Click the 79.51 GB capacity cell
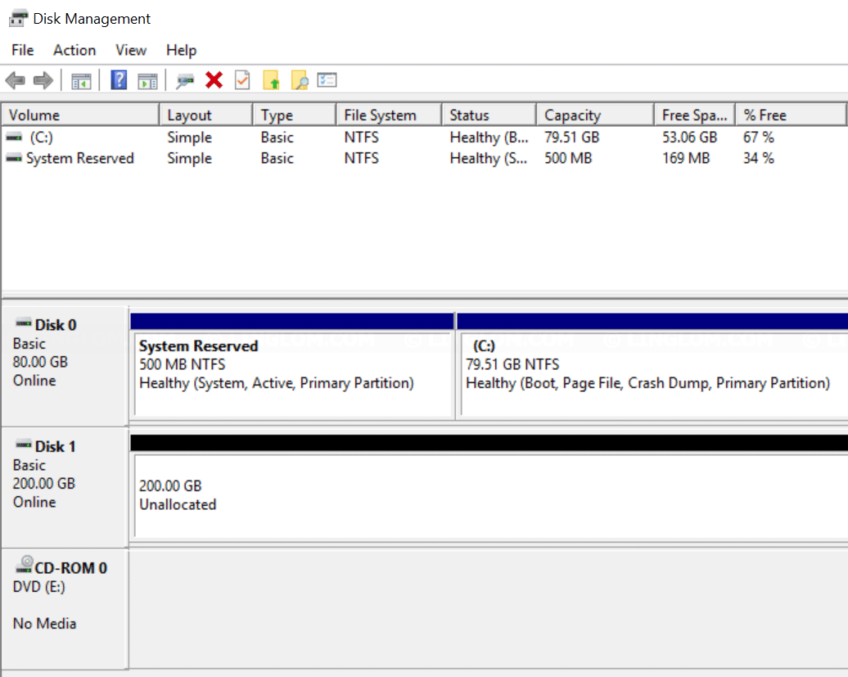The width and height of the screenshot is (848, 677). (x=572, y=138)
